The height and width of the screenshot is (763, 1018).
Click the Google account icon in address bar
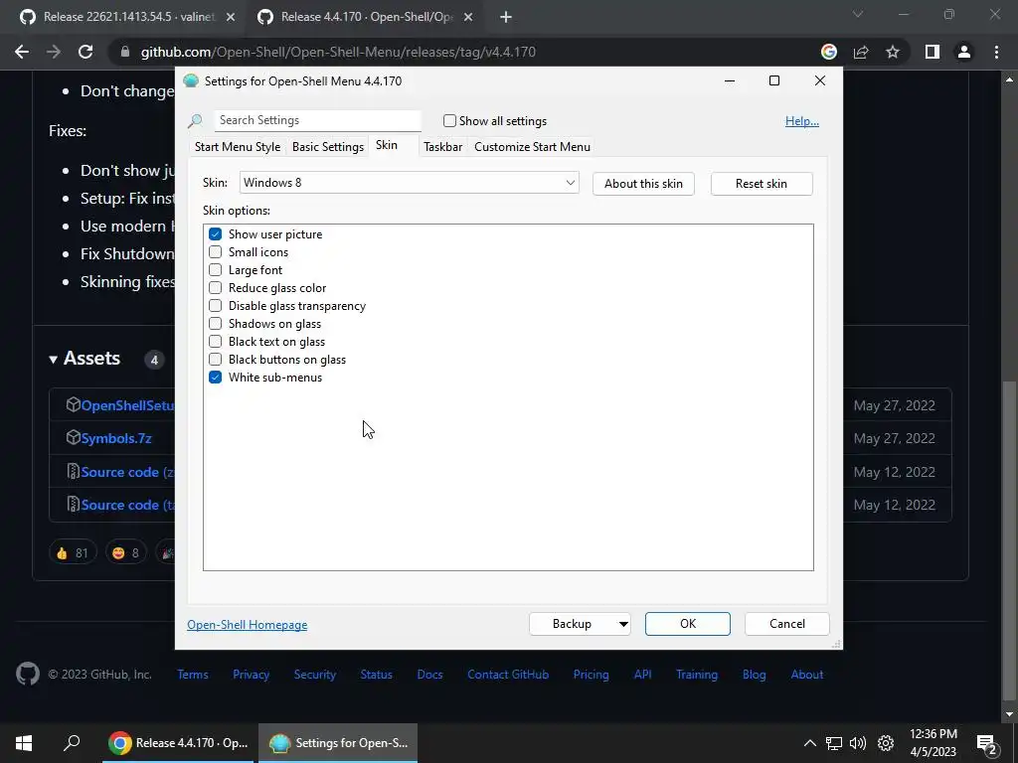828,52
